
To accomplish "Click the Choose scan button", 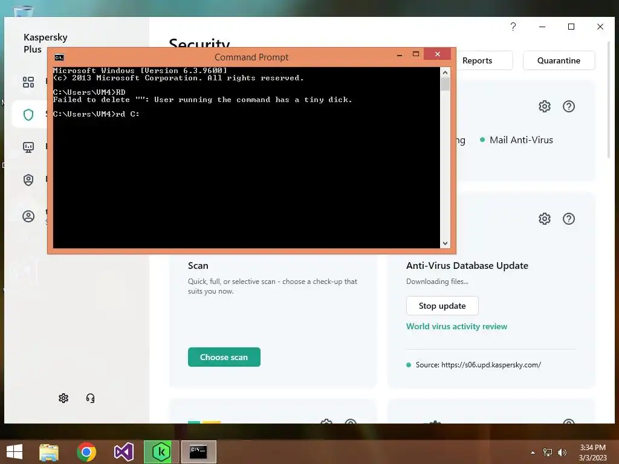I will click(x=224, y=357).
